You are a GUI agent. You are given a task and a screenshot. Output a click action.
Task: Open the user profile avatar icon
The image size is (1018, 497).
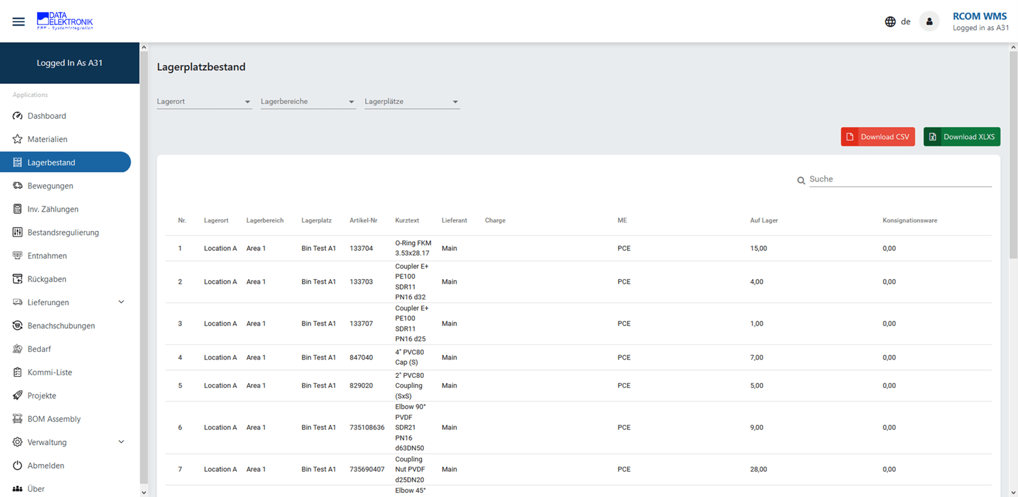pyautogui.click(x=929, y=22)
